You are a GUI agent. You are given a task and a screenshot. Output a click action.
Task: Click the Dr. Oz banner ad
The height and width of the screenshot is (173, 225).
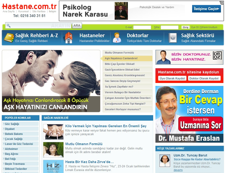(x=189, y=57)
